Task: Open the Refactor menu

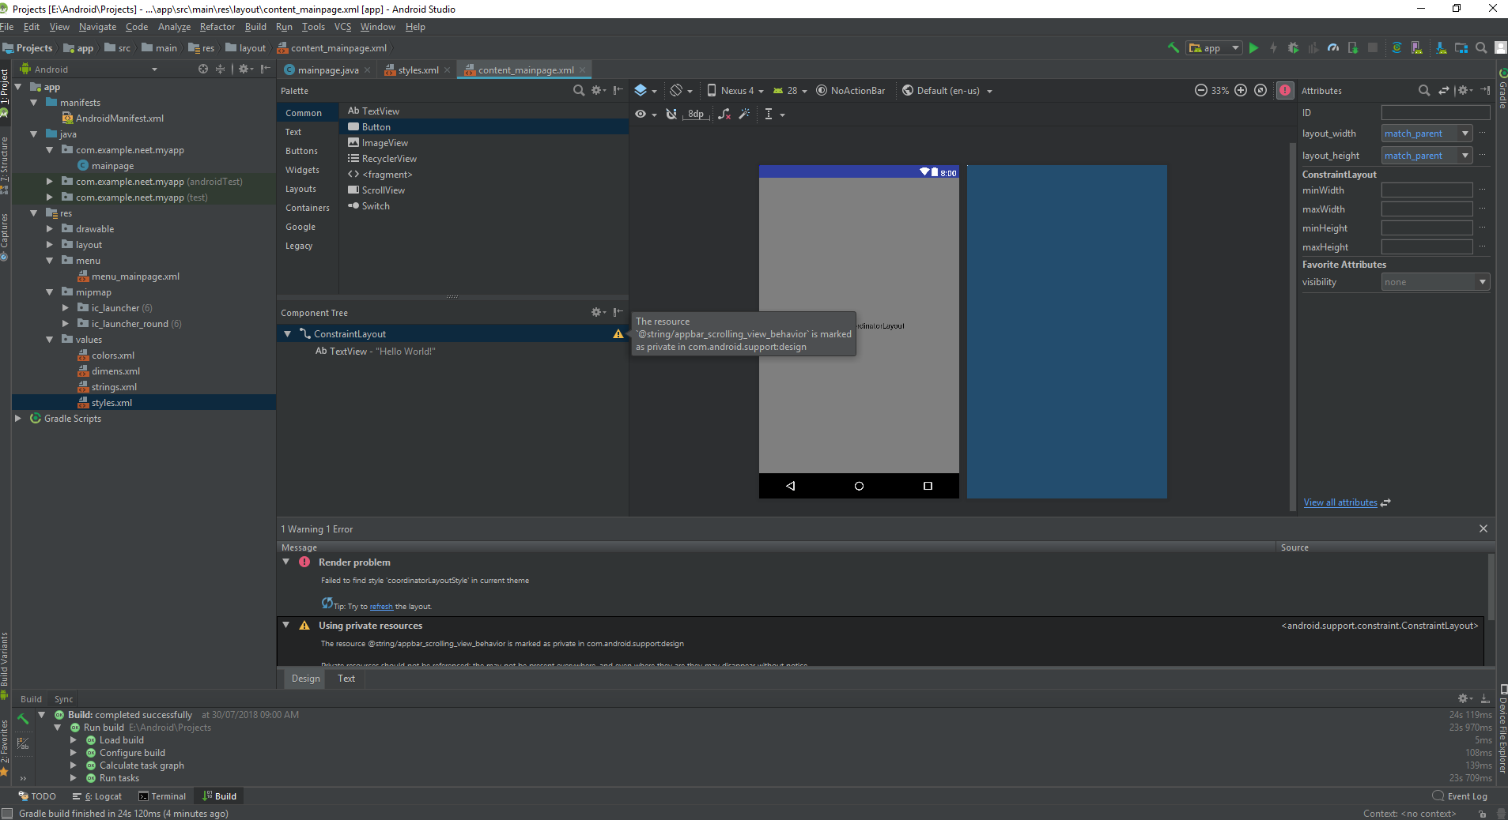Action: point(217,27)
